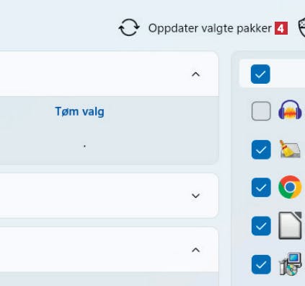This screenshot has width=305, height=286.
Task: Click the Google Chrome package icon
Action: point(290,187)
